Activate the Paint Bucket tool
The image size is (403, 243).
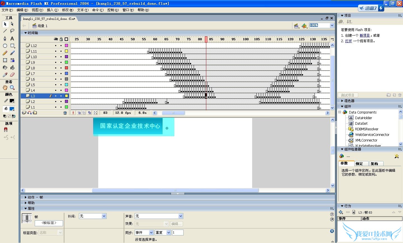tap(12, 67)
